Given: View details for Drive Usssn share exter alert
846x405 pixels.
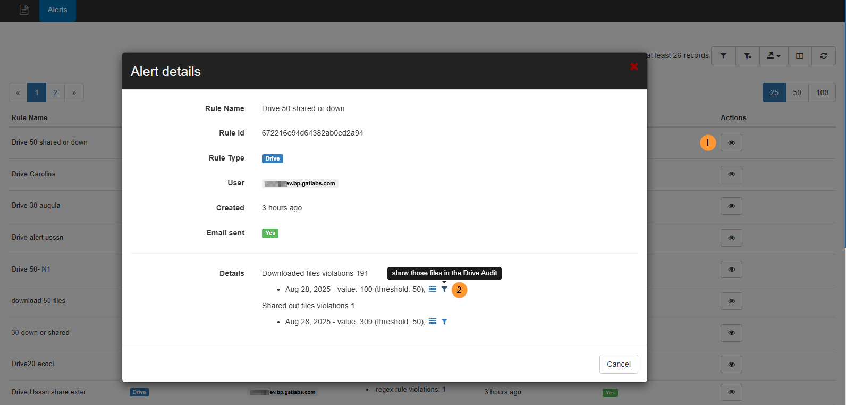Looking at the screenshot, I should click(x=731, y=392).
